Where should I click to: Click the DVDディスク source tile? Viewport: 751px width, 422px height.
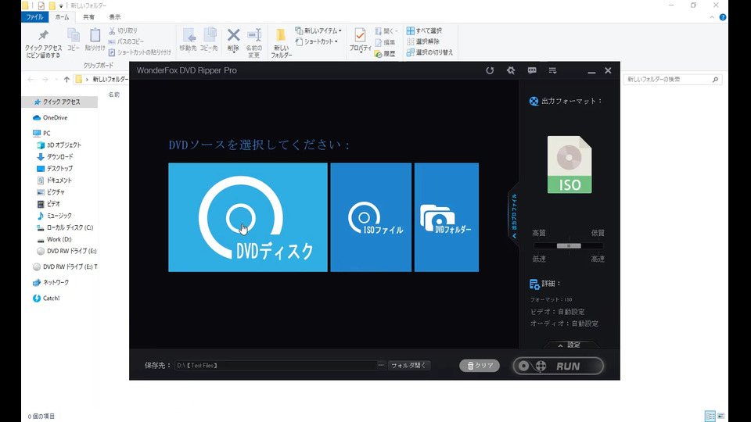(247, 217)
